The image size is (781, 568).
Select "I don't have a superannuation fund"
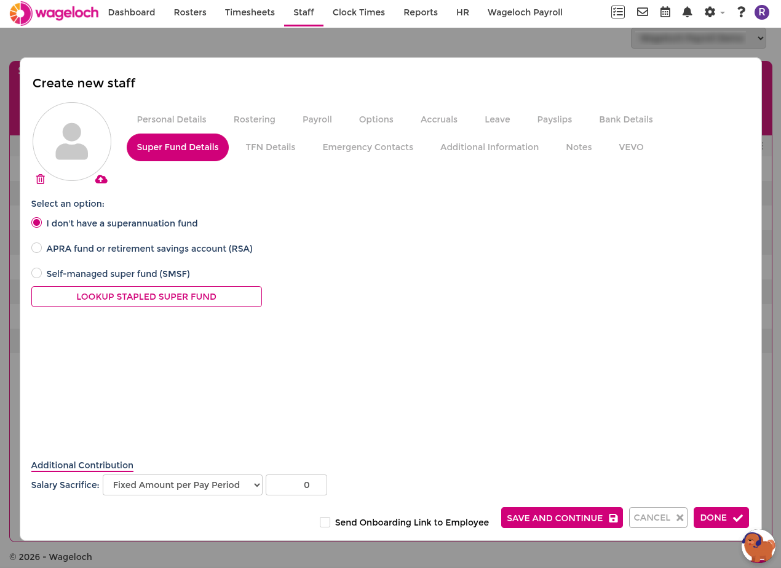(x=37, y=223)
